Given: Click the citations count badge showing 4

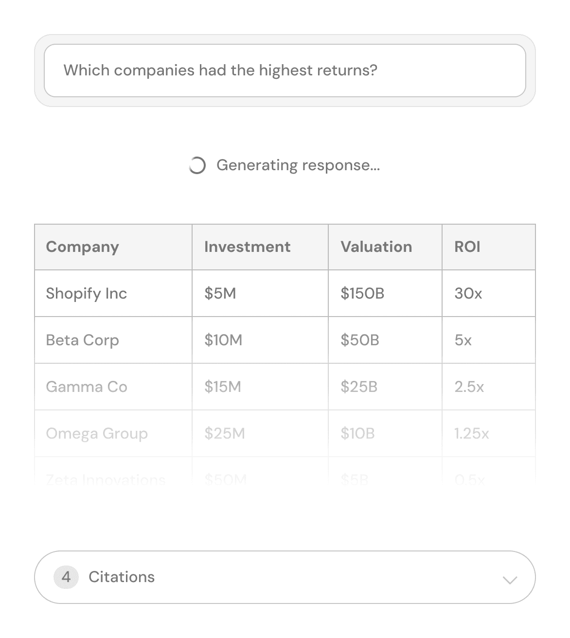Looking at the screenshot, I should (x=66, y=577).
